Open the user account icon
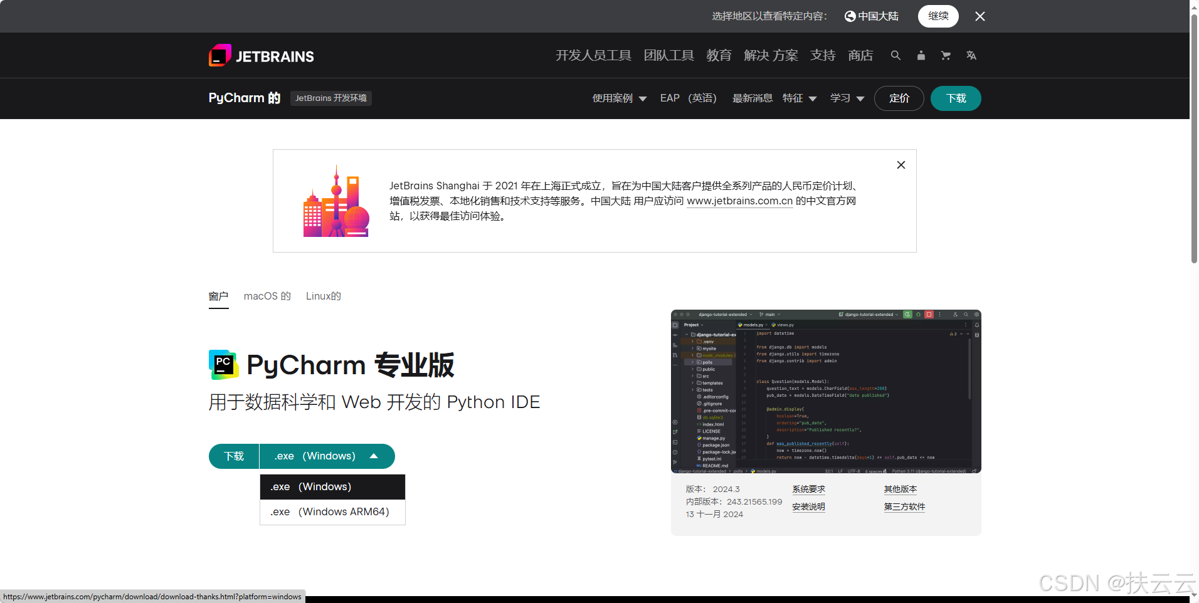The height and width of the screenshot is (603, 1199). pos(921,55)
